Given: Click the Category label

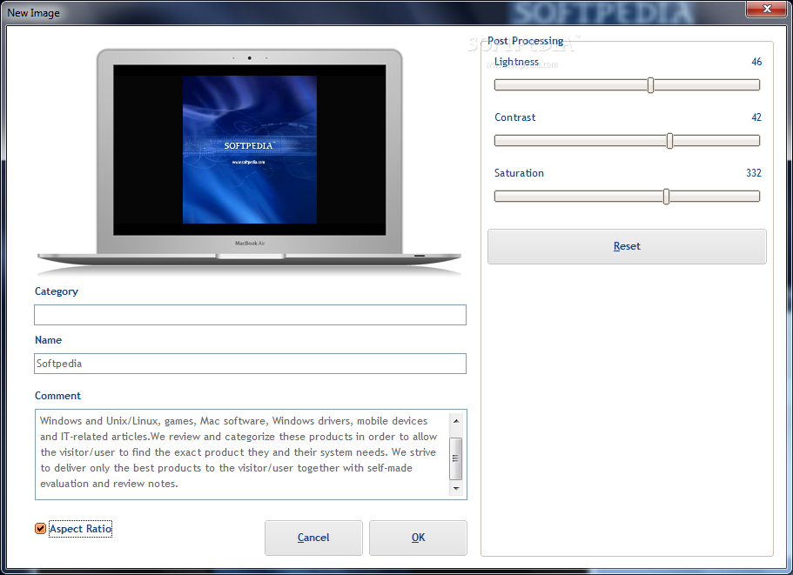Looking at the screenshot, I should (56, 291).
